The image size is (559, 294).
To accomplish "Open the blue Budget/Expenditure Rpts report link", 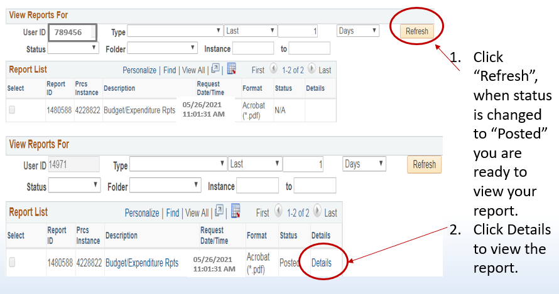I will [x=142, y=263].
